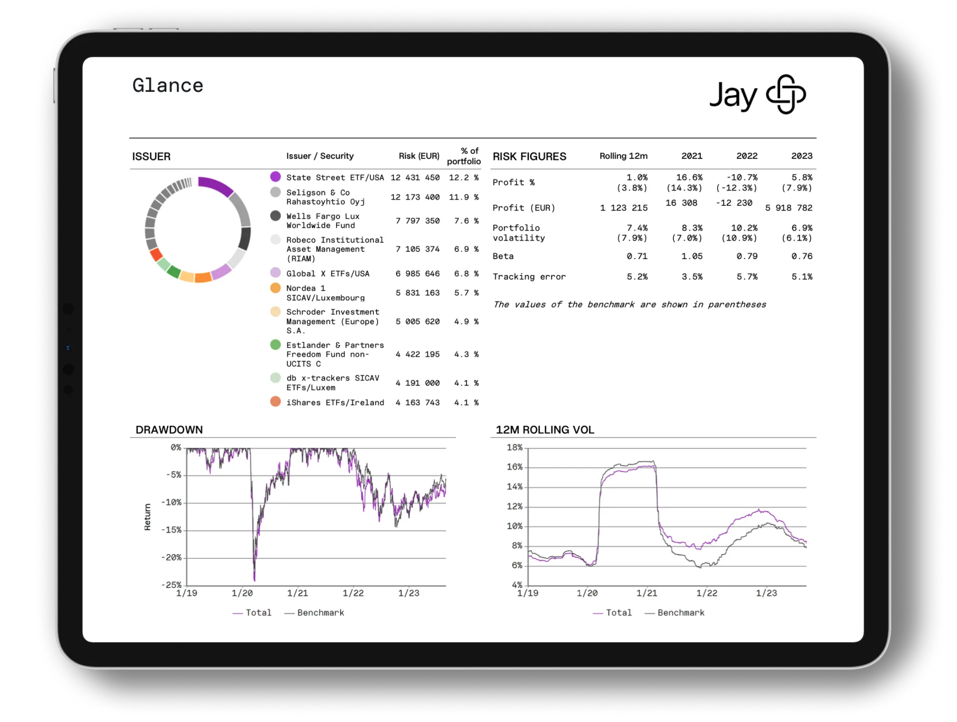957x722 pixels.
Task: Click the 2023 column header
Action: pyautogui.click(x=802, y=156)
